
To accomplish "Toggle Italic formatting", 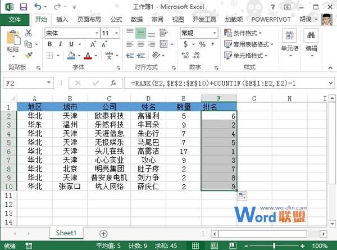I will tap(59, 44).
